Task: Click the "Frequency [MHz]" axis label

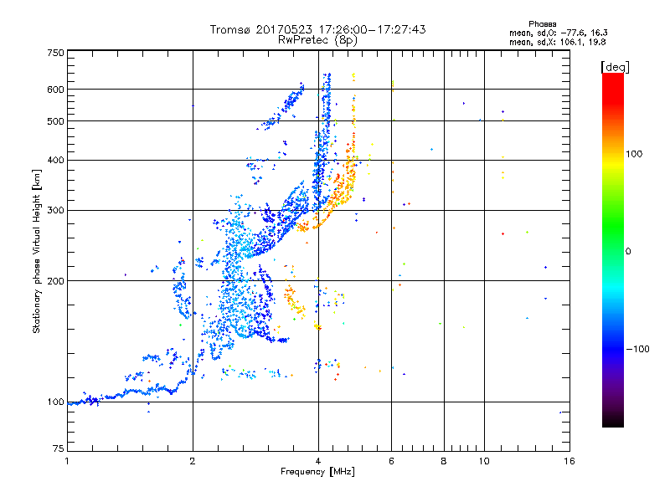Action: [x=317, y=472]
